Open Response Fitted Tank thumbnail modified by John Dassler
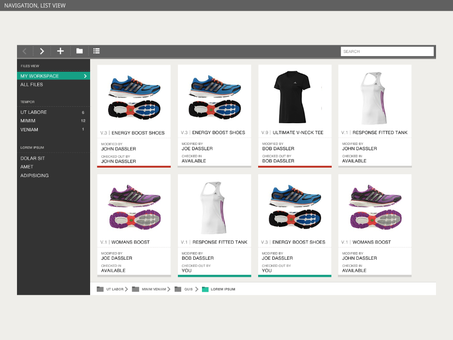 [373, 98]
